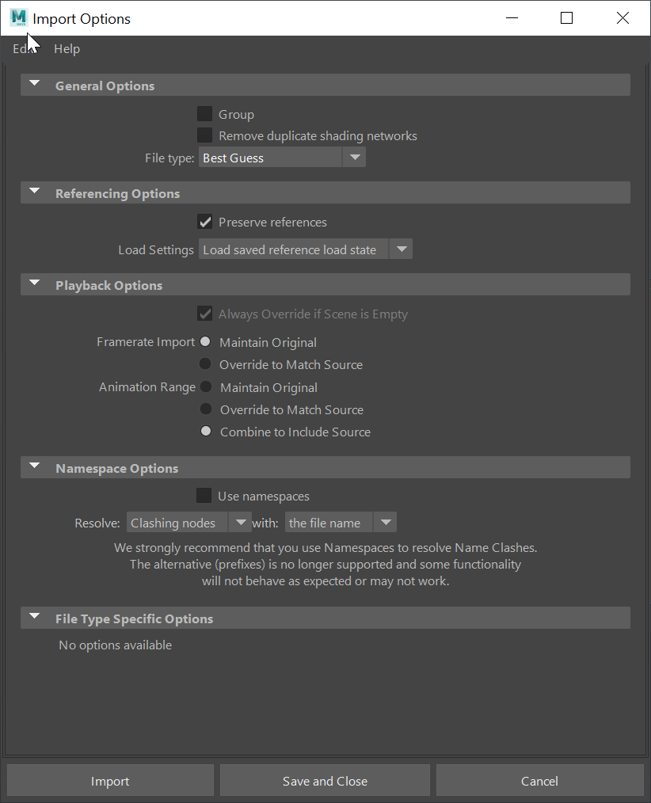Open the File type dropdown showing Best Guess

(x=354, y=157)
